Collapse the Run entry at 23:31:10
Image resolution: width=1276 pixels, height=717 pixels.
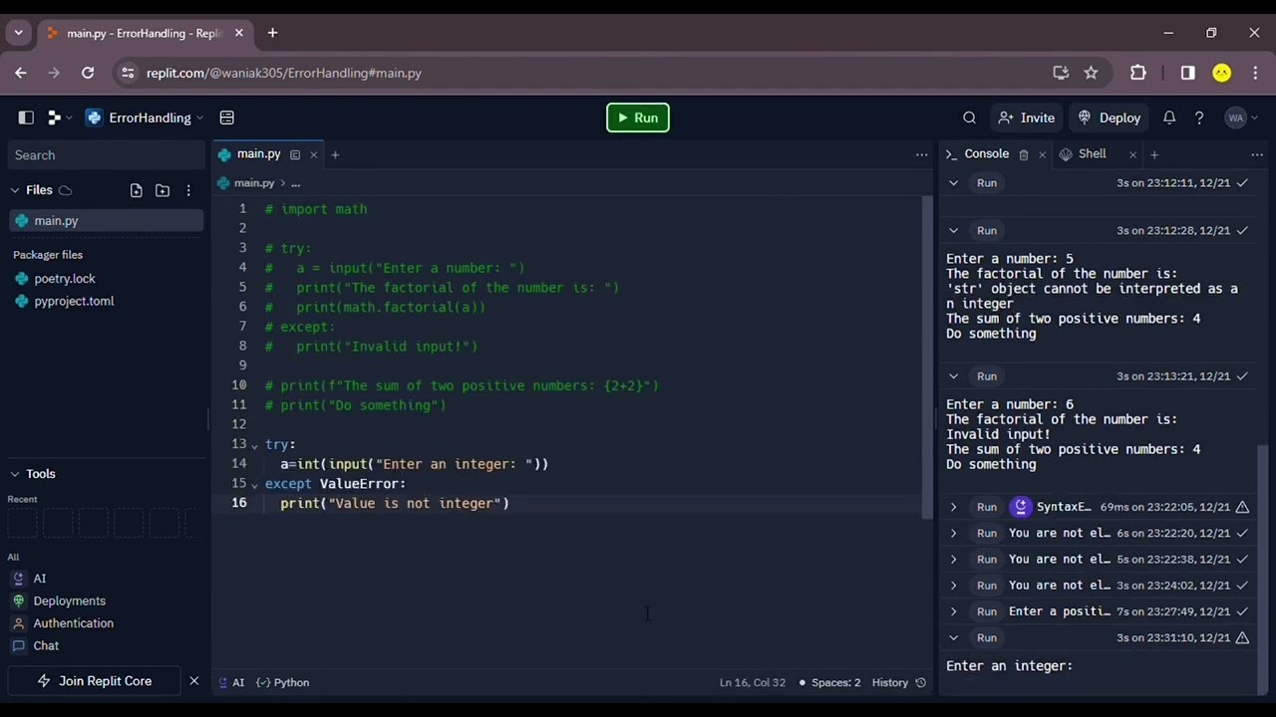953,637
